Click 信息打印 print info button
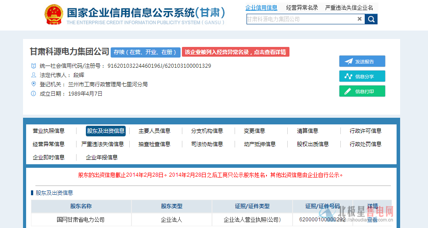Screen dimensions: 428x228 tap(362, 91)
